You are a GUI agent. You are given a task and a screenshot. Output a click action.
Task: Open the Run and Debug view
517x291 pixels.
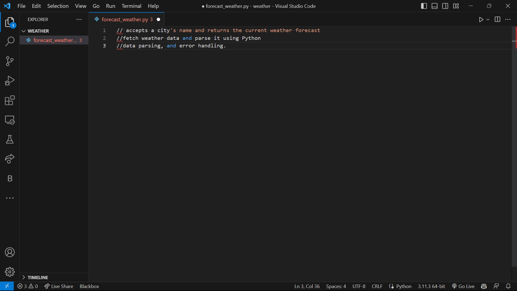pos(10,81)
